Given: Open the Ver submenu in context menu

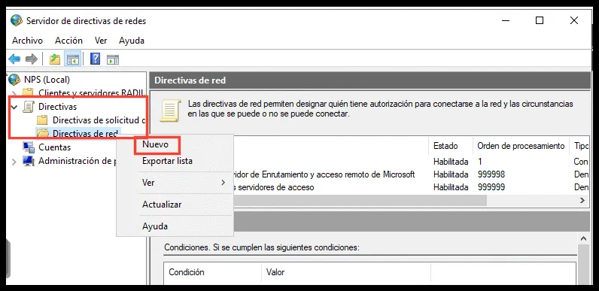Looking at the screenshot, I should click(175, 183).
